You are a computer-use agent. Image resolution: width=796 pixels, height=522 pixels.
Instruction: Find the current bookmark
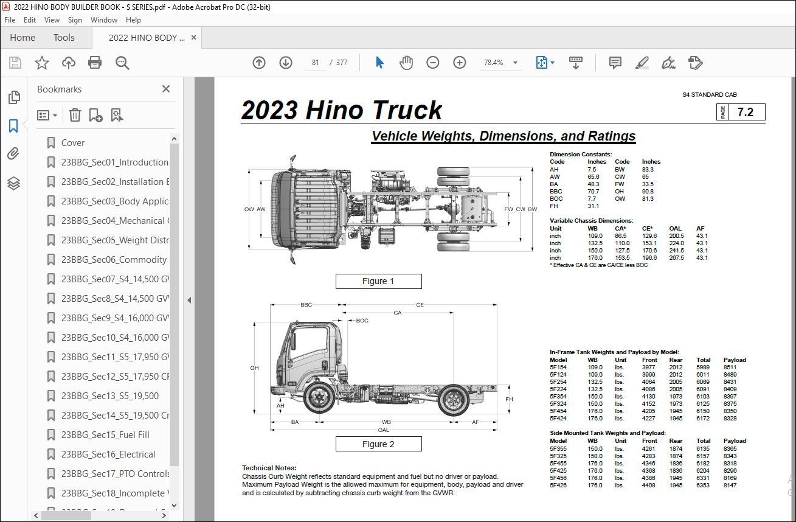117,115
